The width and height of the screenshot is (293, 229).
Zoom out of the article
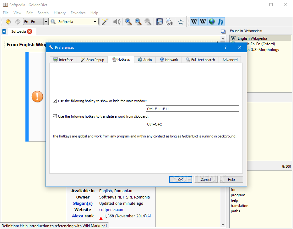coord(138,22)
